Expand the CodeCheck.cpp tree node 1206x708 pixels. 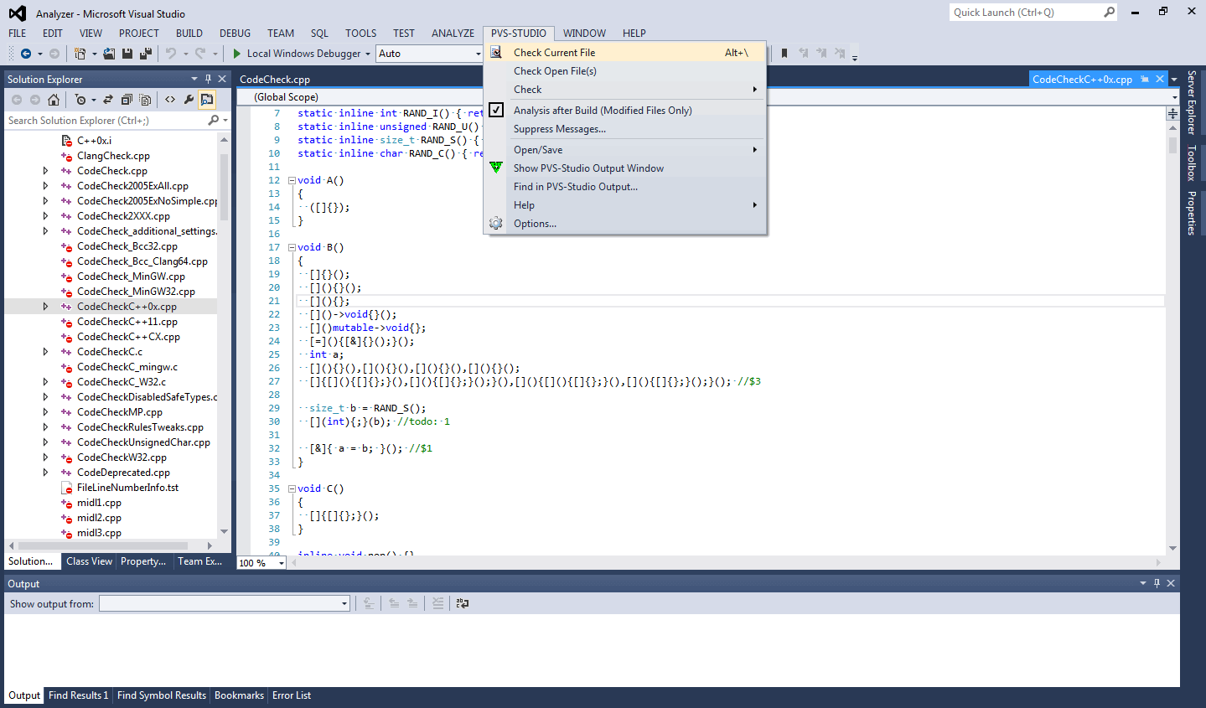coord(45,171)
